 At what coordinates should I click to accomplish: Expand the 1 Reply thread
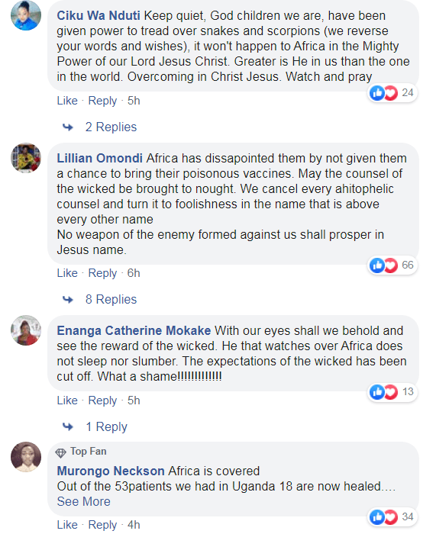pyautogui.click(x=106, y=426)
